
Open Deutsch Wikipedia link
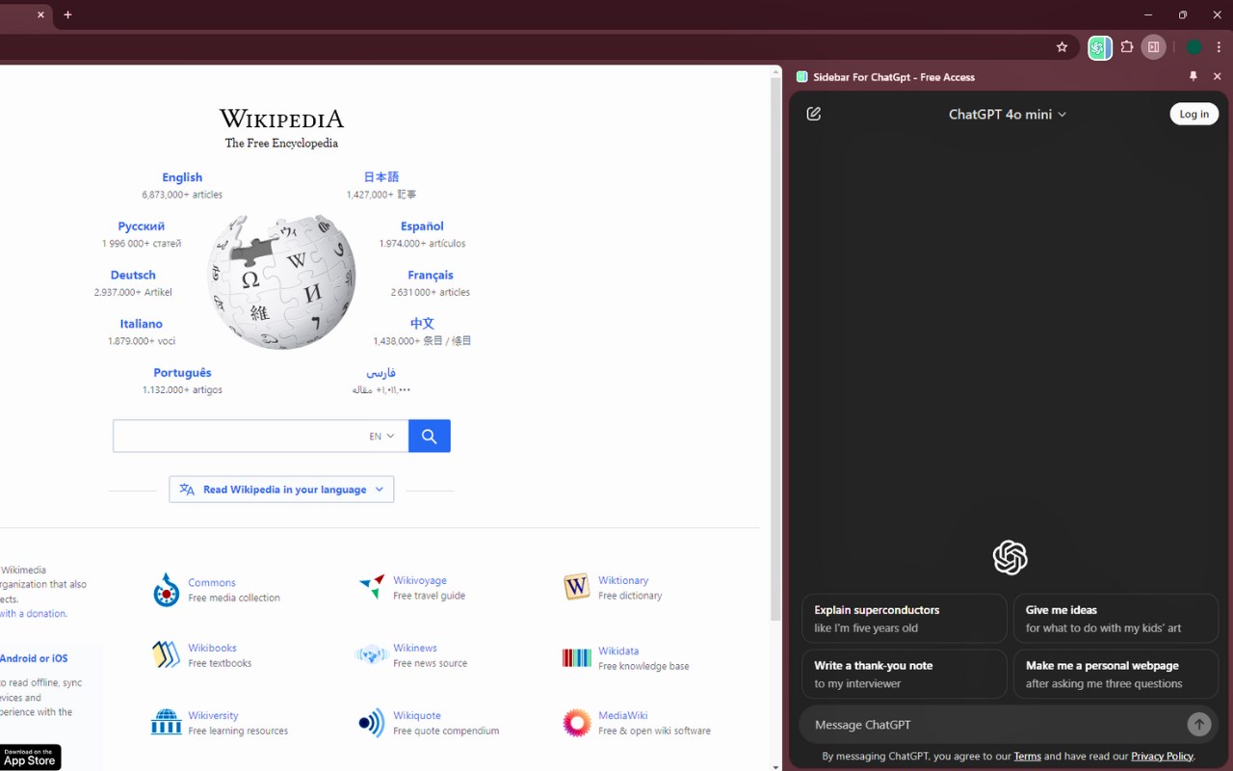click(x=133, y=276)
